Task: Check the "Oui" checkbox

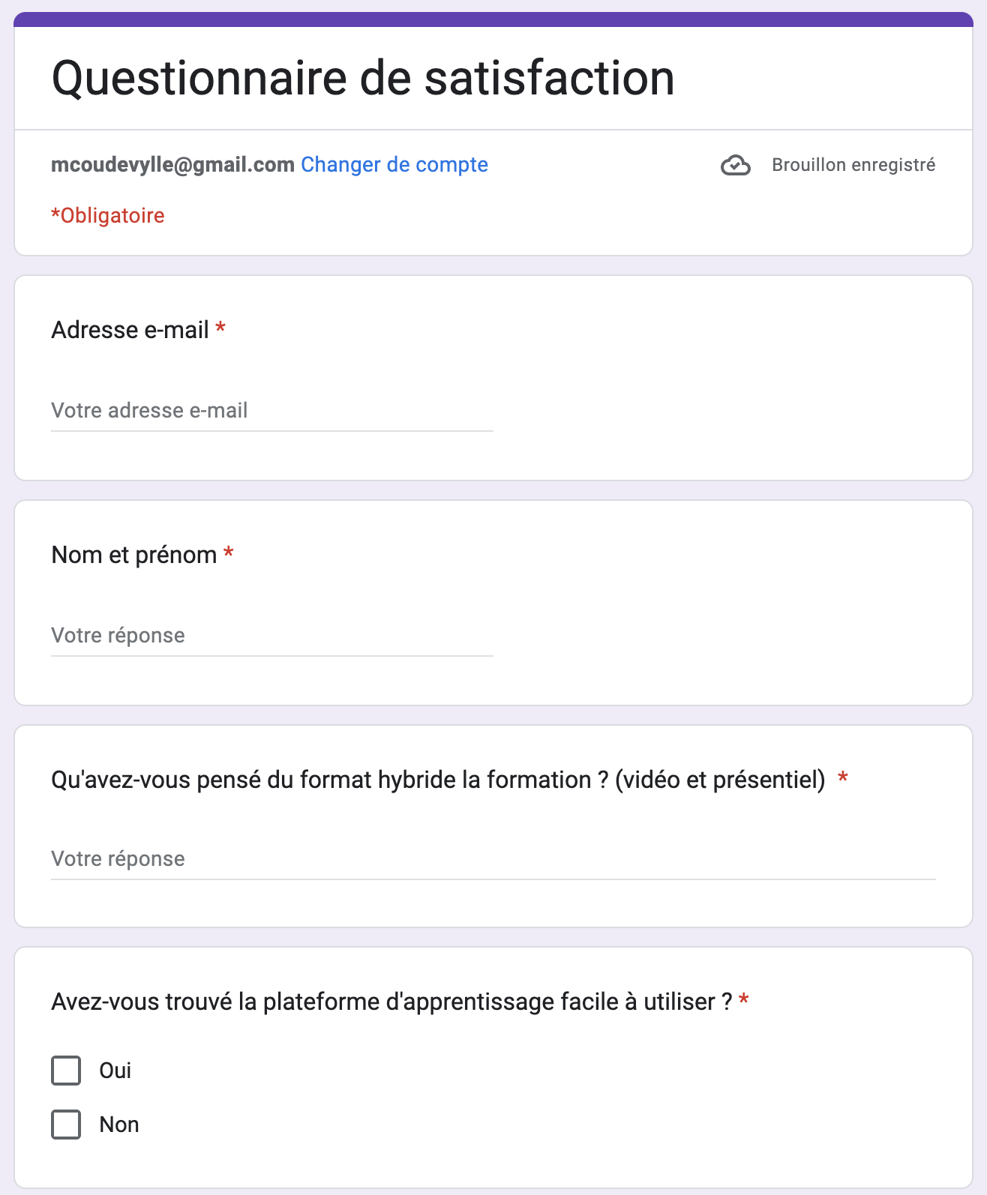Action: coord(66,1071)
